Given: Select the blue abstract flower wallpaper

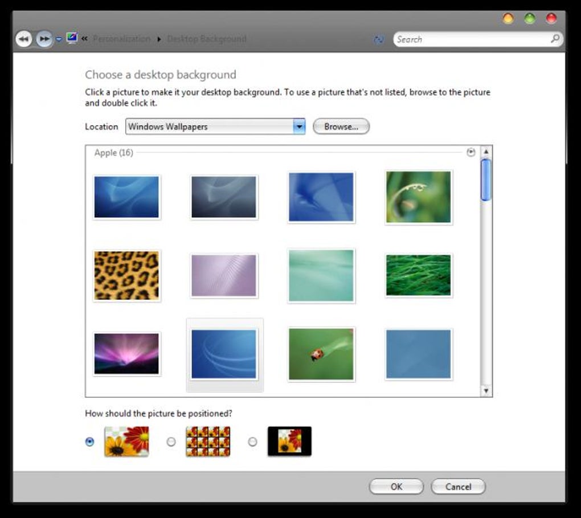Looking at the screenshot, I should [x=321, y=197].
